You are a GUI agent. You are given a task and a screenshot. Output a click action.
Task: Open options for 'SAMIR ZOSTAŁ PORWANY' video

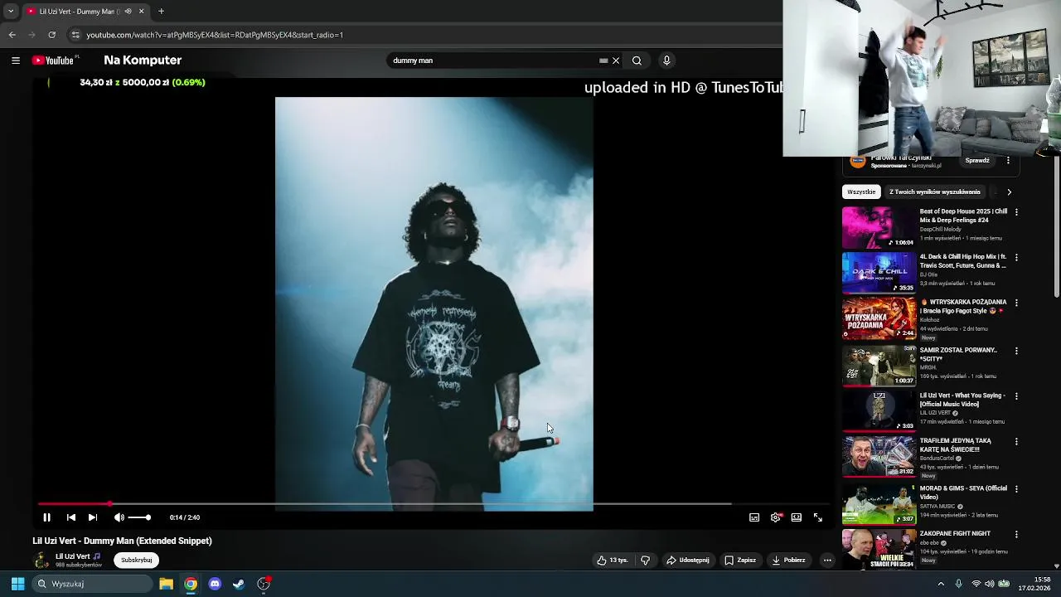(x=1016, y=351)
